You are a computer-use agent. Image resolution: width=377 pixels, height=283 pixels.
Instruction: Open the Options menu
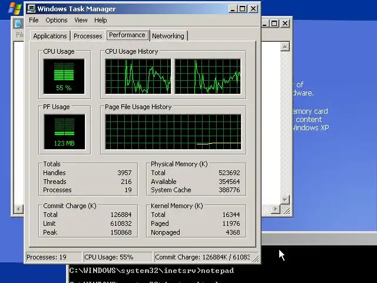coord(57,20)
